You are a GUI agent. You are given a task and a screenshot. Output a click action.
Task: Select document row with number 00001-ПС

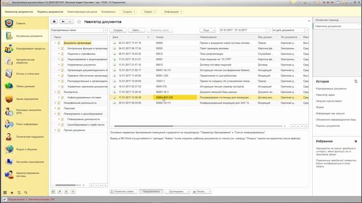coord(209,86)
